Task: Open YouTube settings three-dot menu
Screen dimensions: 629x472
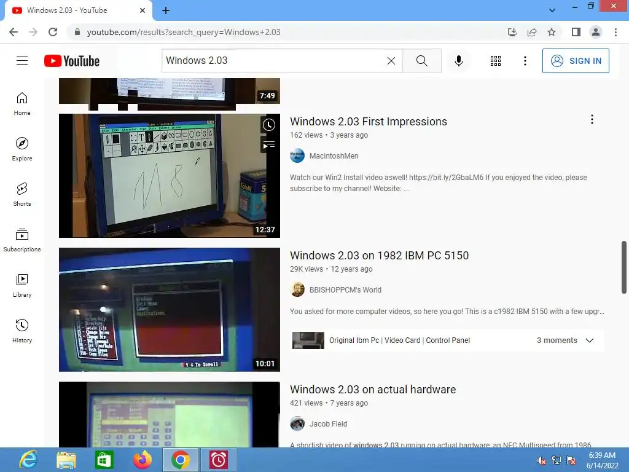Action: [525, 61]
